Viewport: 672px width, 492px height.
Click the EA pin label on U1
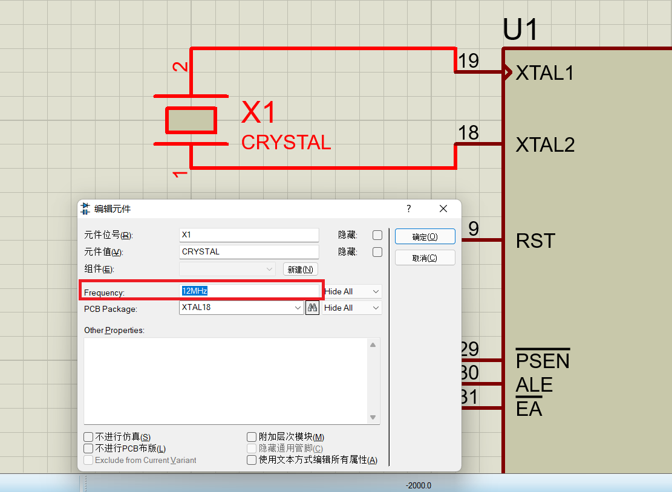(529, 408)
